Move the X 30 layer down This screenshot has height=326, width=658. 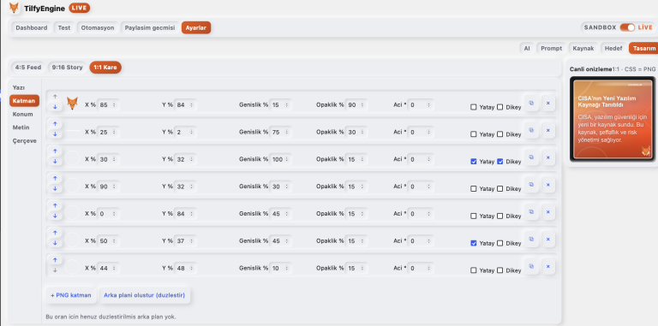pos(55,162)
